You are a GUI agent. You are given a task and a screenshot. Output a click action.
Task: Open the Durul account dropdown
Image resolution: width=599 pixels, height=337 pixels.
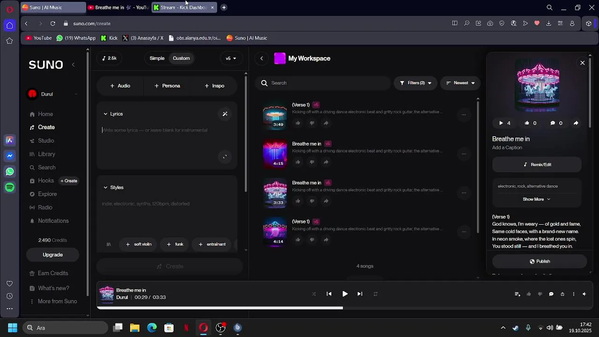(x=52, y=94)
